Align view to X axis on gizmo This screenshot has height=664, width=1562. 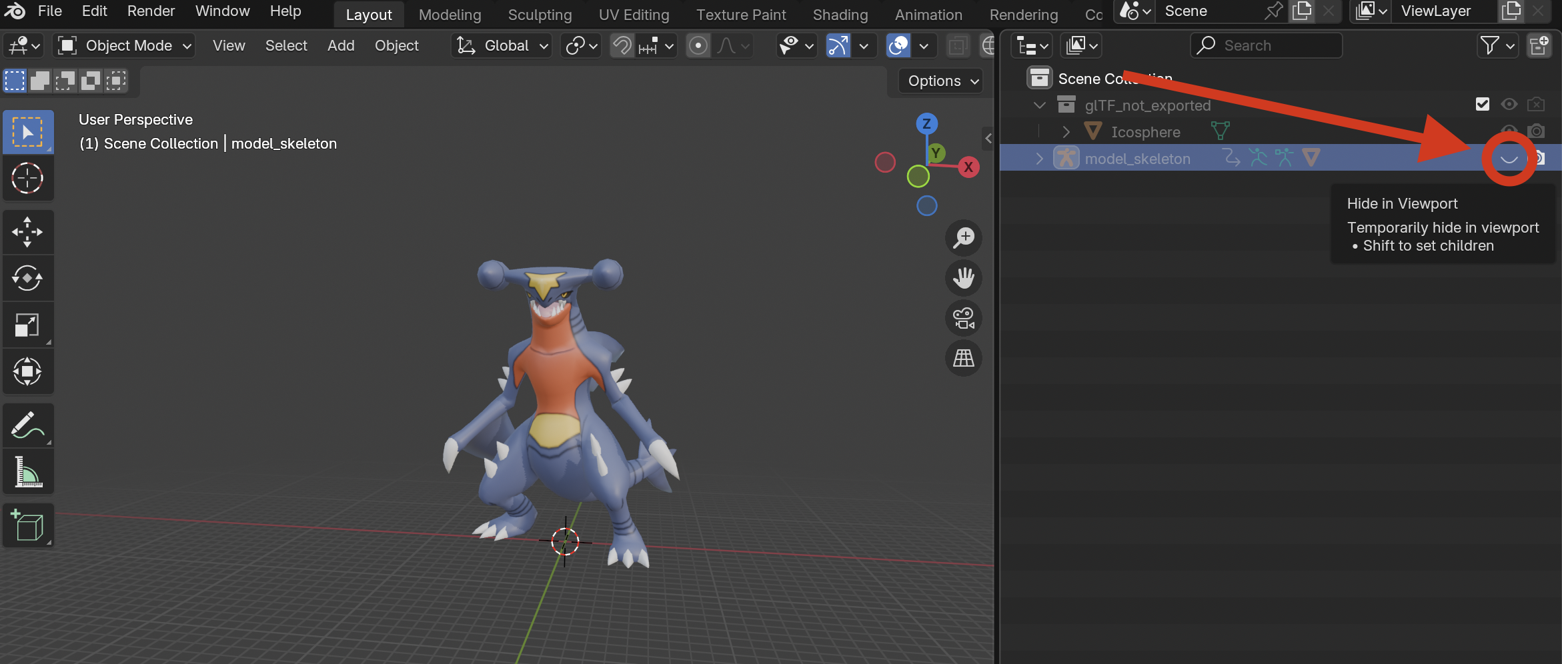click(968, 167)
